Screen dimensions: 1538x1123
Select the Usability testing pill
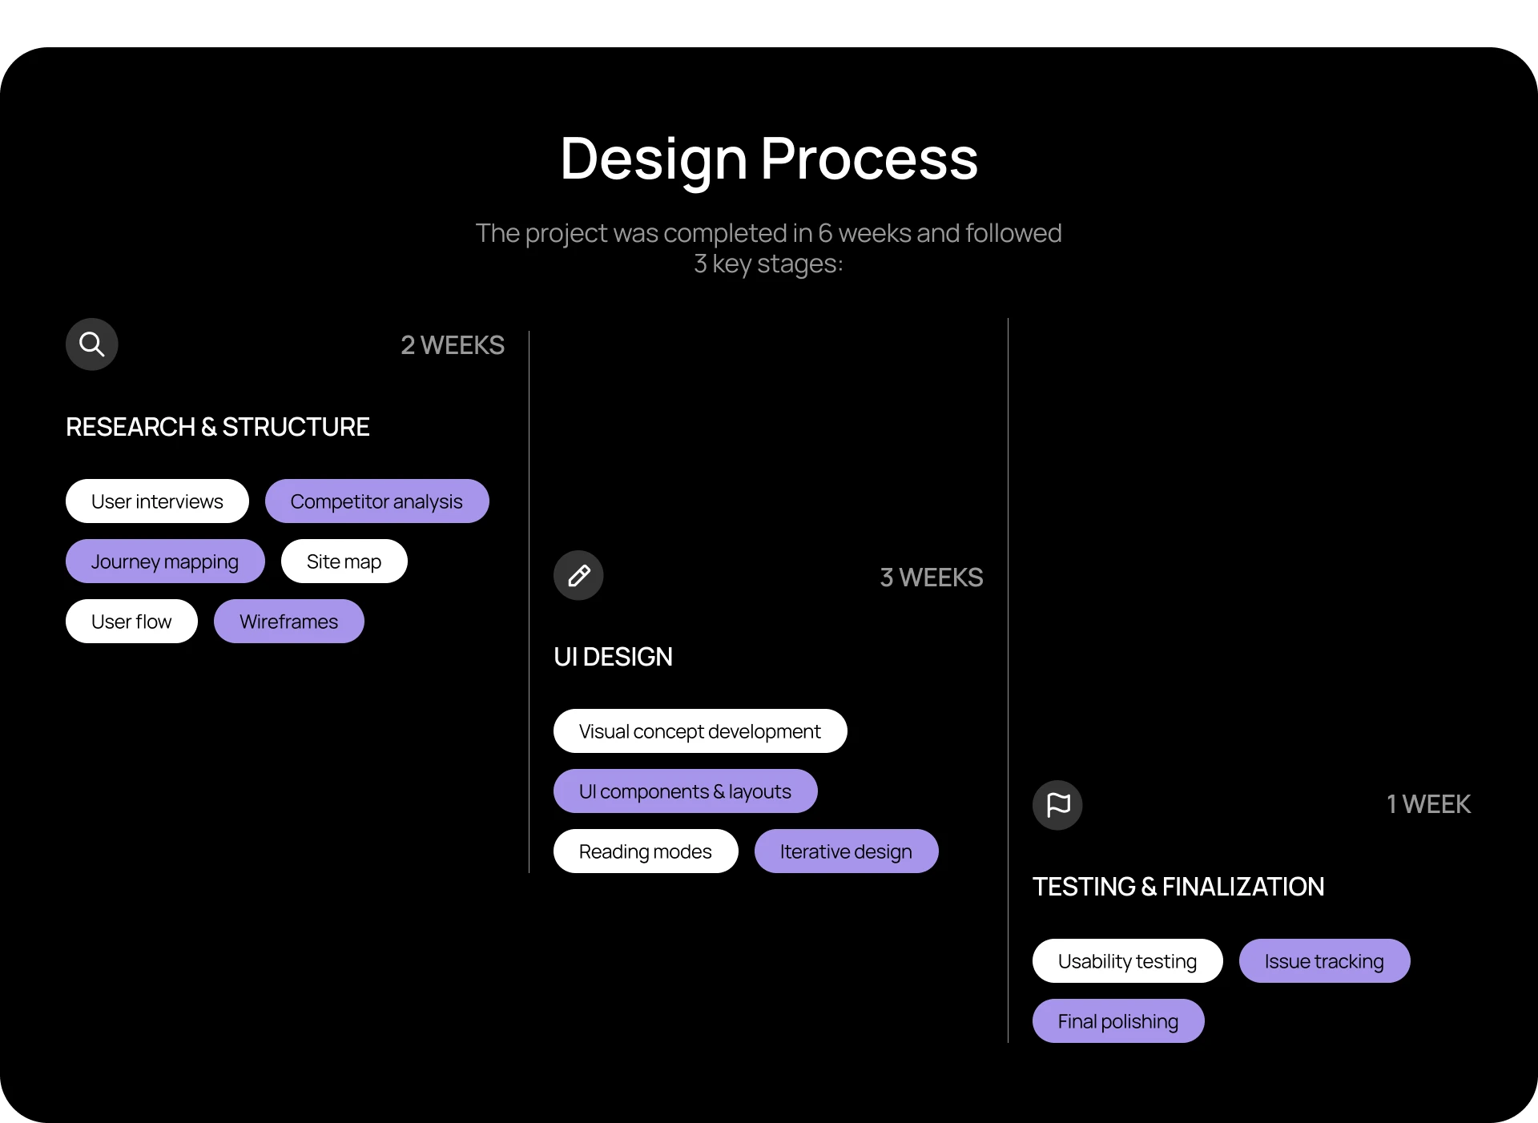click(x=1127, y=961)
